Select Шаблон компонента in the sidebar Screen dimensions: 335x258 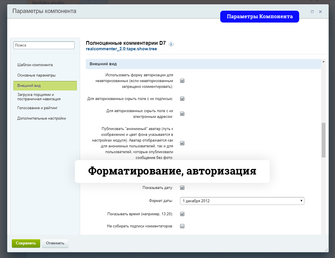coord(35,65)
